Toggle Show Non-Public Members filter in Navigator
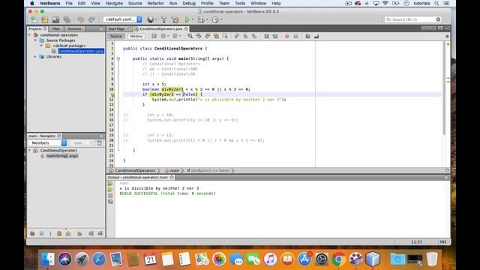This screenshot has height=270, width=480. pos(59,233)
